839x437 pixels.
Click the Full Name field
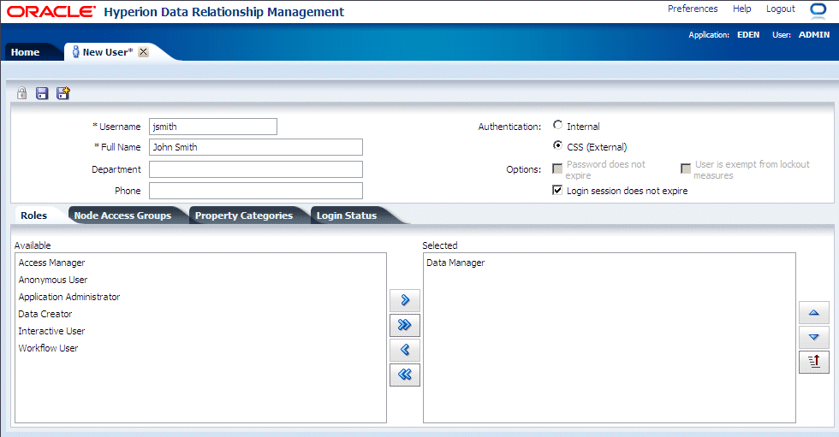[256, 147]
